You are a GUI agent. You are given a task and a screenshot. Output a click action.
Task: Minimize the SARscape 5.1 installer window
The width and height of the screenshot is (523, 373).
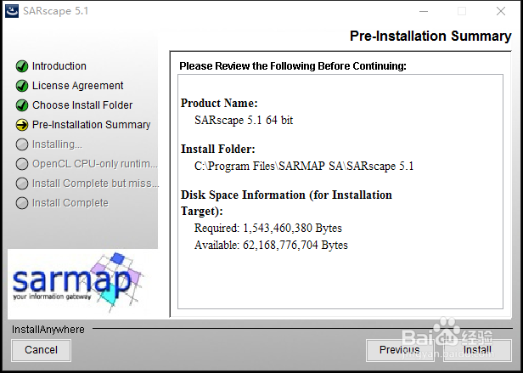click(424, 11)
